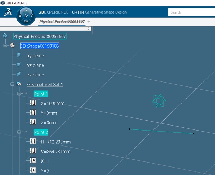Select the Physical Product00093607 tree root
215x175 pixels.
[40, 36]
